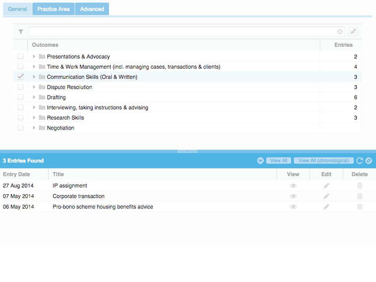Delete the Corporate transaction entry with trash icon
This screenshot has width=376, height=282.
tap(360, 196)
